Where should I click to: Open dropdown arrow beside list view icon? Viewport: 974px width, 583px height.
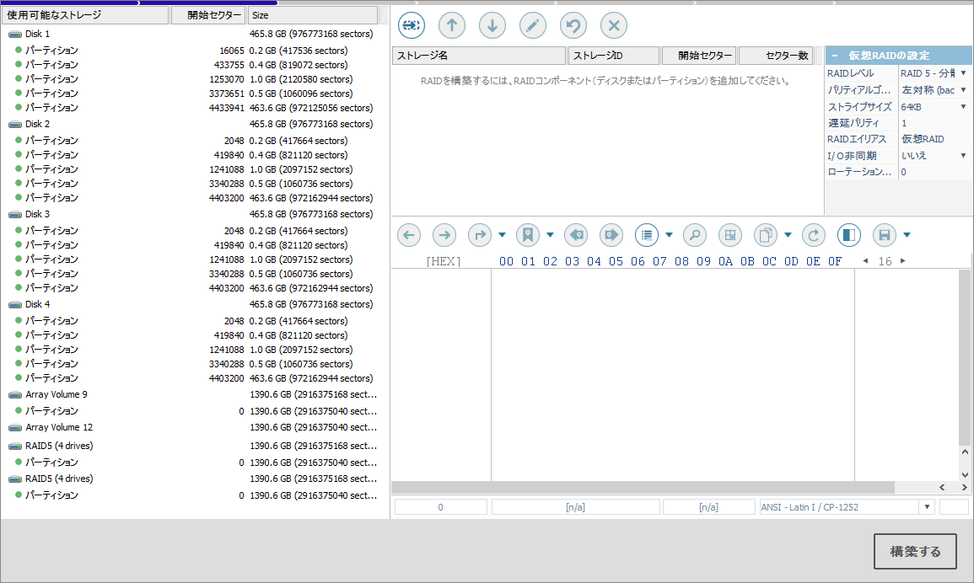click(x=669, y=235)
